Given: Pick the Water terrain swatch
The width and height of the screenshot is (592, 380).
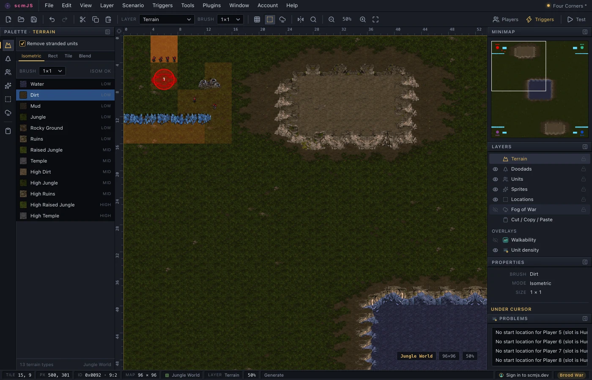Looking at the screenshot, I should click(23, 84).
